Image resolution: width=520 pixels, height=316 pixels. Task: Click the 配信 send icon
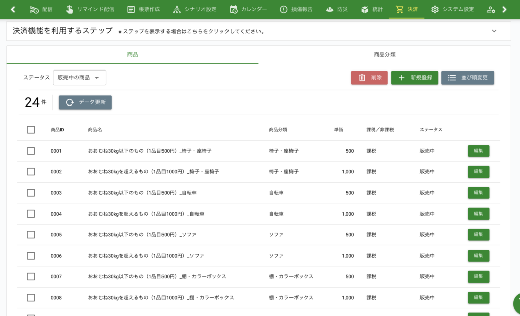pyautogui.click(x=34, y=9)
